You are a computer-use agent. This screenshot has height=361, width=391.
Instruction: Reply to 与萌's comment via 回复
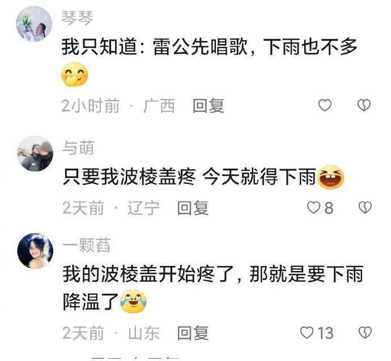tap(193, 208)
